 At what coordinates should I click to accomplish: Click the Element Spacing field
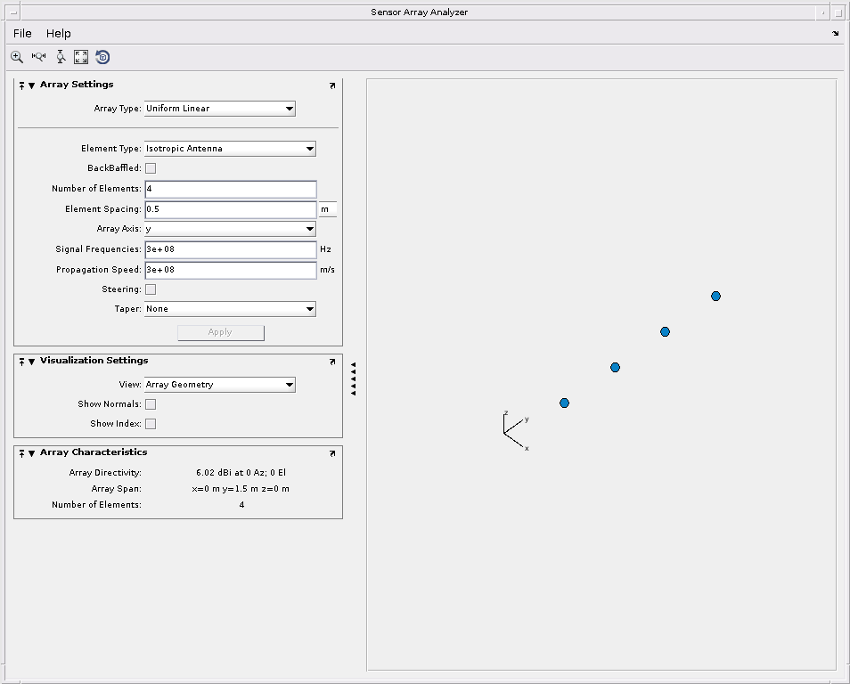tap(231, 209)
